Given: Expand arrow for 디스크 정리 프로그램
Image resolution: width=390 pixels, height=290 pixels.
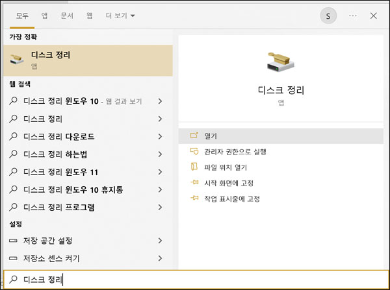Looking at the screenshot, I should click(160, 207).
